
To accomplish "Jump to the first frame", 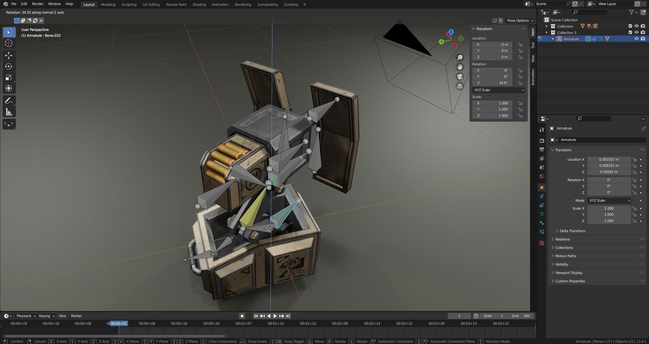I will pyautogui.click(x=256, y=316).
